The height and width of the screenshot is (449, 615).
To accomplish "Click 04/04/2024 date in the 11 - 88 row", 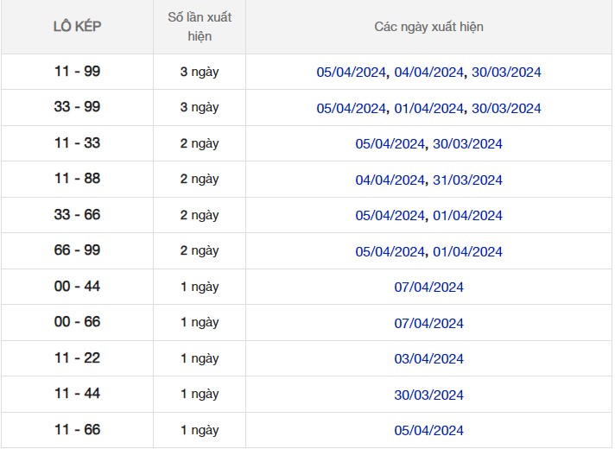I will [x=390, y=180].
